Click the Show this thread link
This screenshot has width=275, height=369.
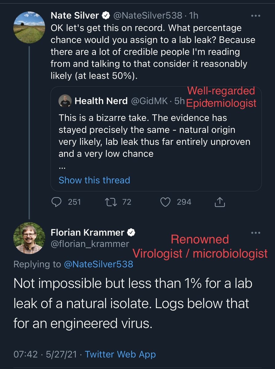[94, 180]
